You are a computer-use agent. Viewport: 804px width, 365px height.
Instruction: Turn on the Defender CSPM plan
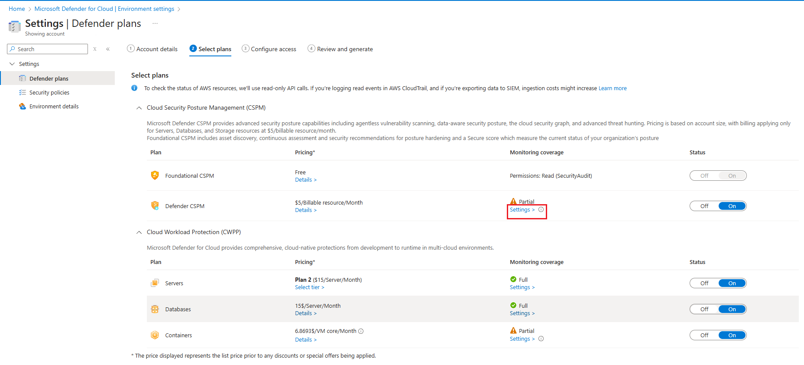pos(732,206)
